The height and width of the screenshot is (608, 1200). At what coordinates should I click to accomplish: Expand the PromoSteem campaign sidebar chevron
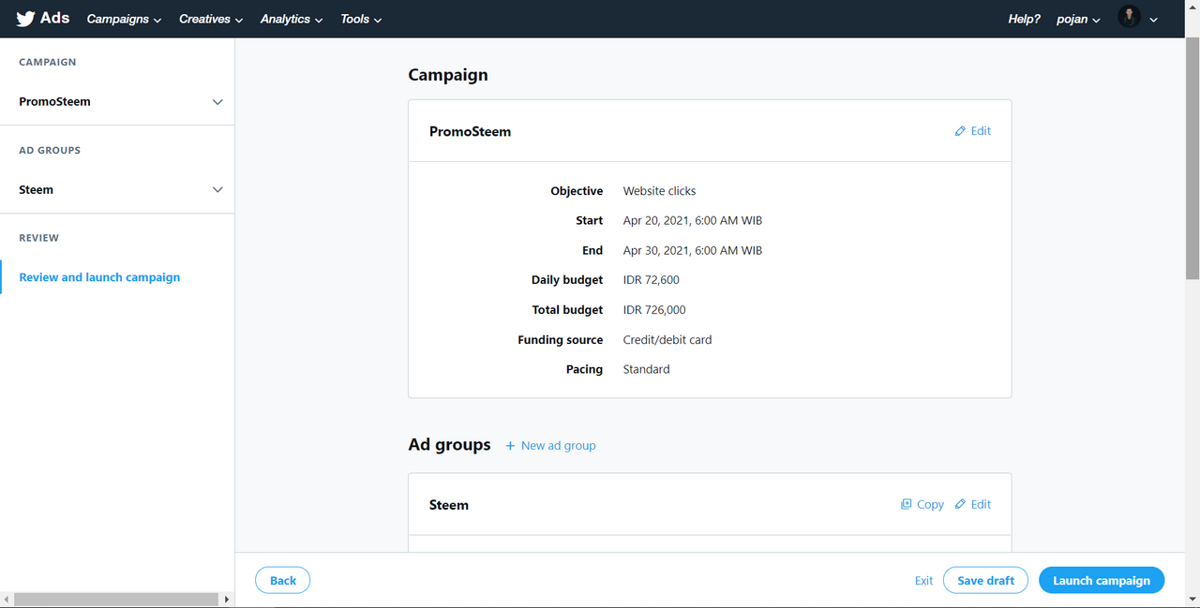pos(217,102)
